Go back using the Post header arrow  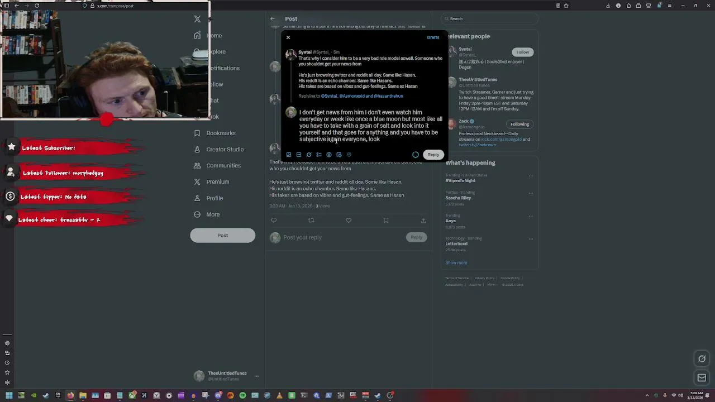(273, 18)
